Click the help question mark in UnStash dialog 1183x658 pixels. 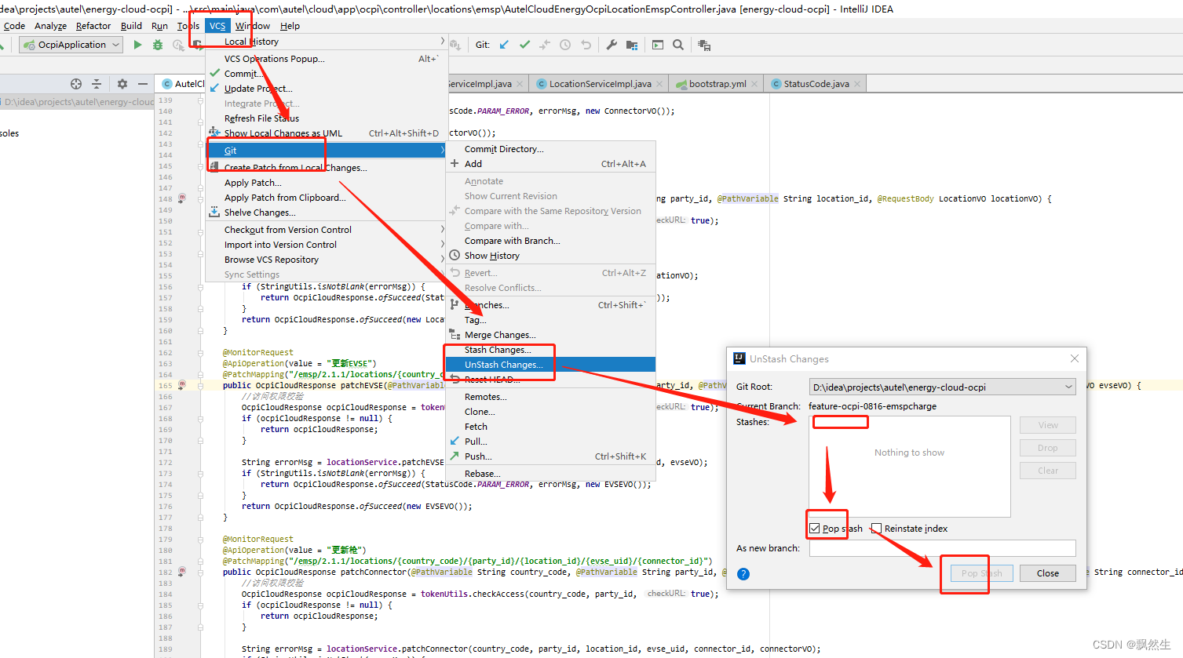tap(743, 574)
